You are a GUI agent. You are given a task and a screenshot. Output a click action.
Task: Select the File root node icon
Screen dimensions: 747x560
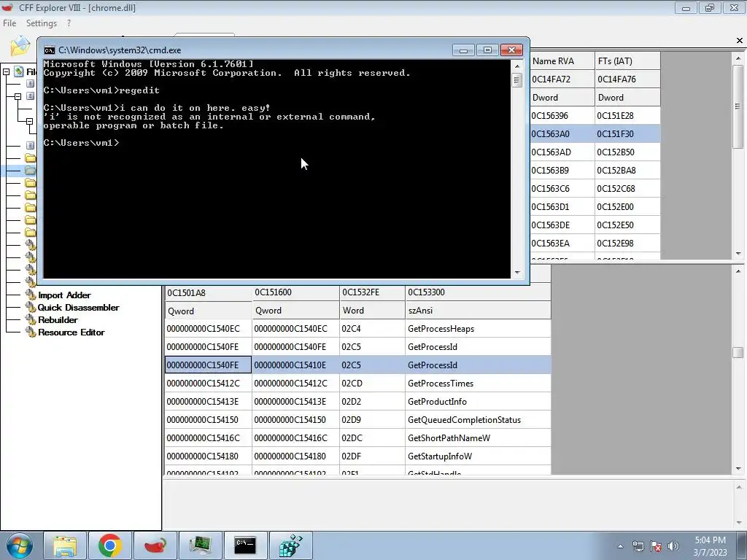click(x=18, y=71)
